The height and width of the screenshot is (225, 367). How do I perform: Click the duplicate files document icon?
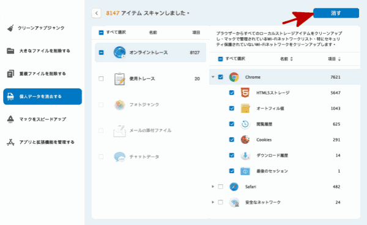click(x=10, y=74)
